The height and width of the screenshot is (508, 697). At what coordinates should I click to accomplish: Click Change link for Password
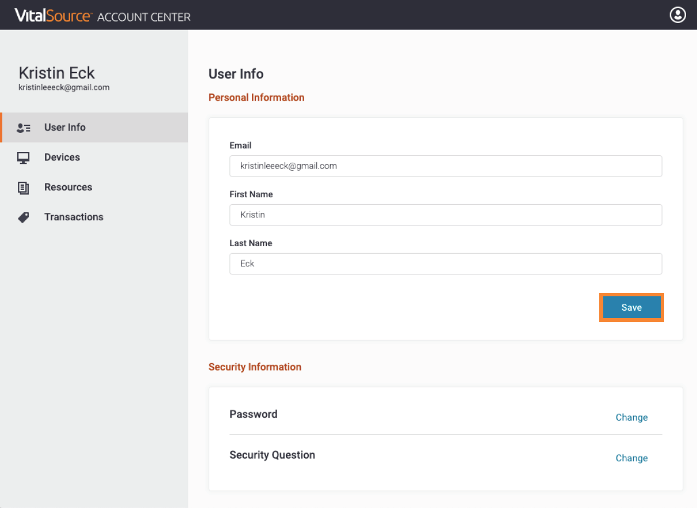631,418
